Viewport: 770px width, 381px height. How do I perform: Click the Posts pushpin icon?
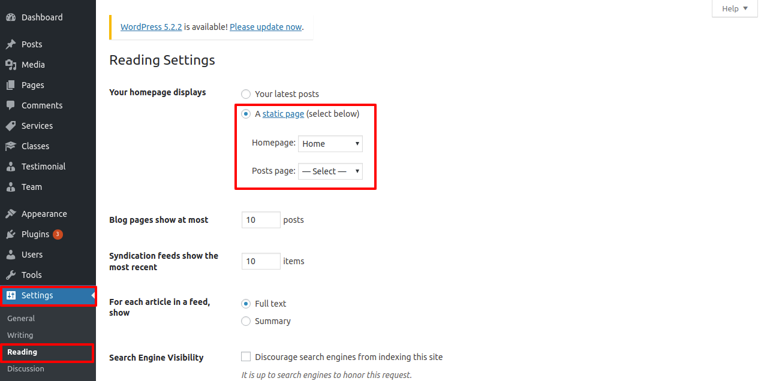(x=11, y=44)
